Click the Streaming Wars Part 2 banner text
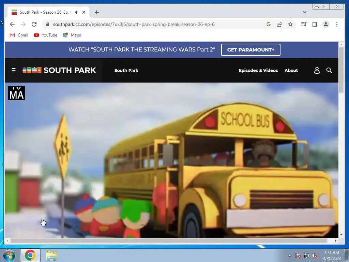Image resolution: width=349 pixels, height=262 pixels. click(142, 49)
